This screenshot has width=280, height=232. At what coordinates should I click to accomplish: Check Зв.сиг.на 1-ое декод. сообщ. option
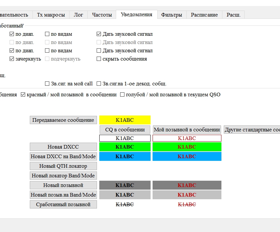99,84
